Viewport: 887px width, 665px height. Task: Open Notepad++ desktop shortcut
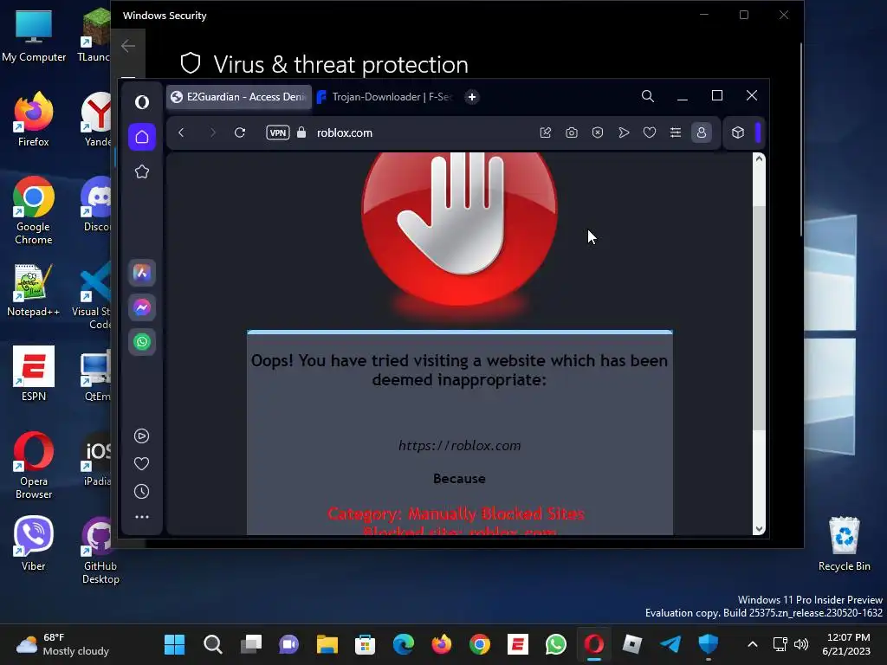tap(34, 290)
